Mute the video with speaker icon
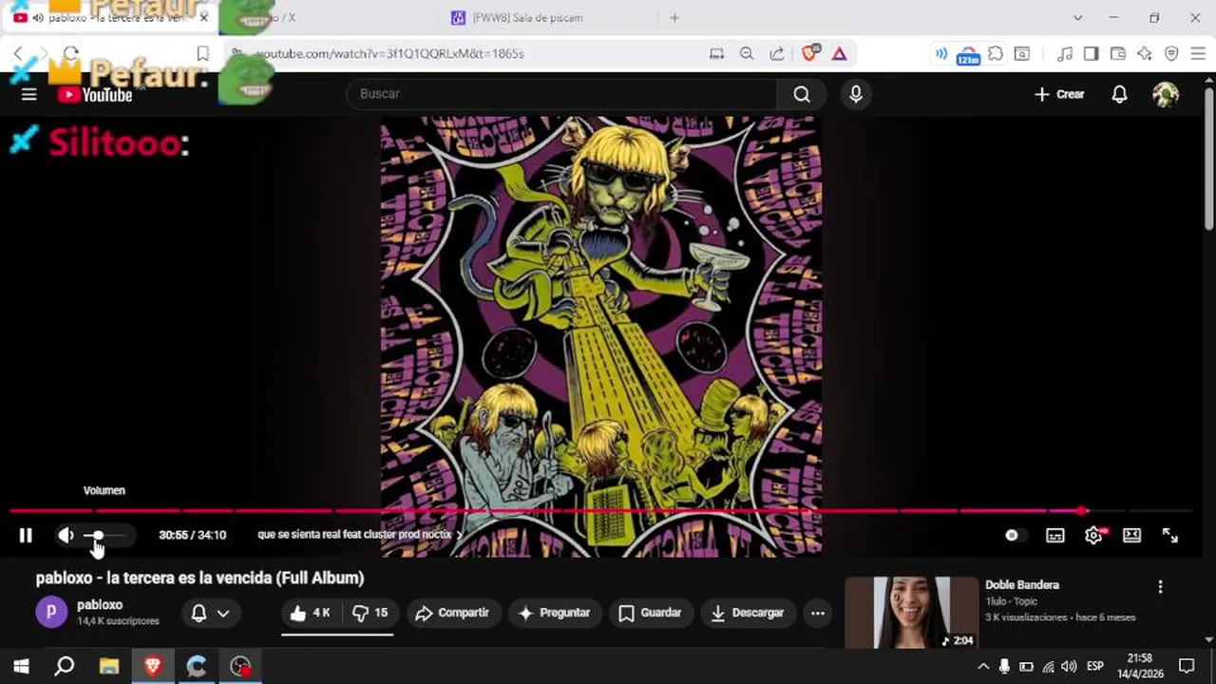This screenshot has width=1216, height=684. [66, 535]
